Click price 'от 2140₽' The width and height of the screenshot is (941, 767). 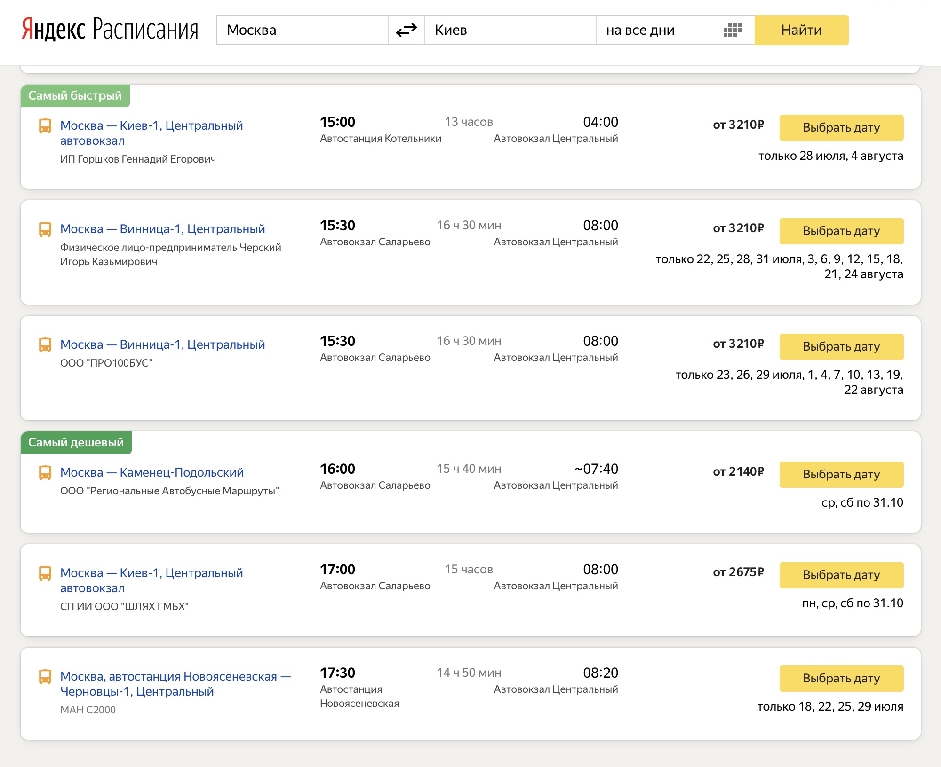739,471
